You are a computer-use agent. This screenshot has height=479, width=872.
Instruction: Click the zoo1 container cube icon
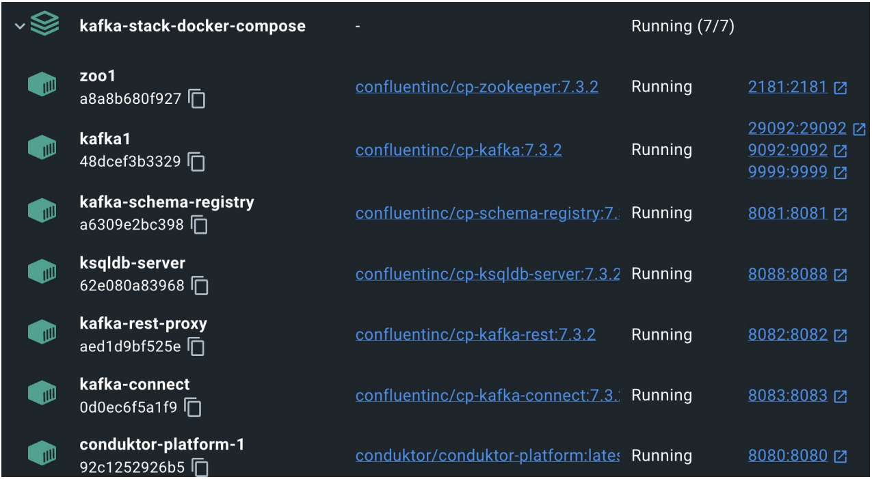click(42, 86)
